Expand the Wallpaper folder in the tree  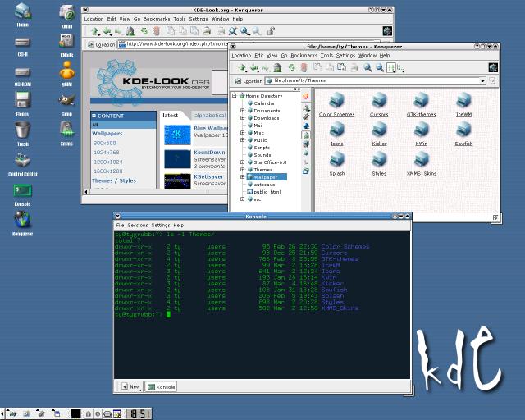[243, 177]
